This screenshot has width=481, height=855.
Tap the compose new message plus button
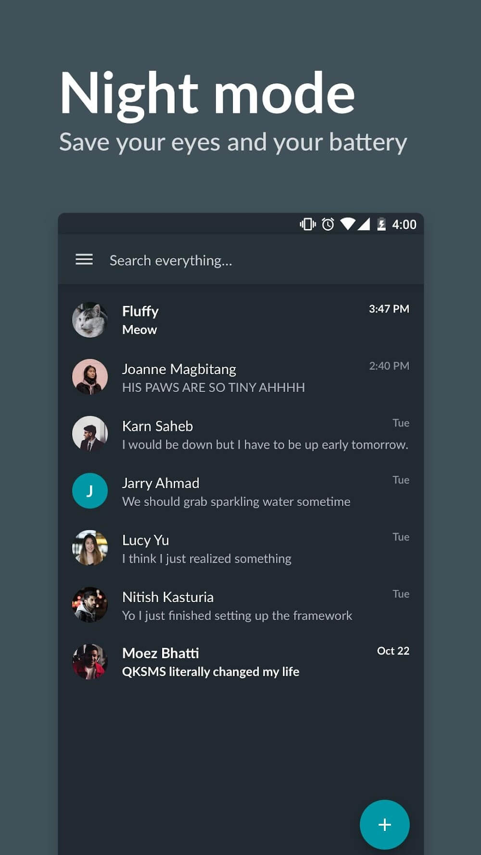384,825
